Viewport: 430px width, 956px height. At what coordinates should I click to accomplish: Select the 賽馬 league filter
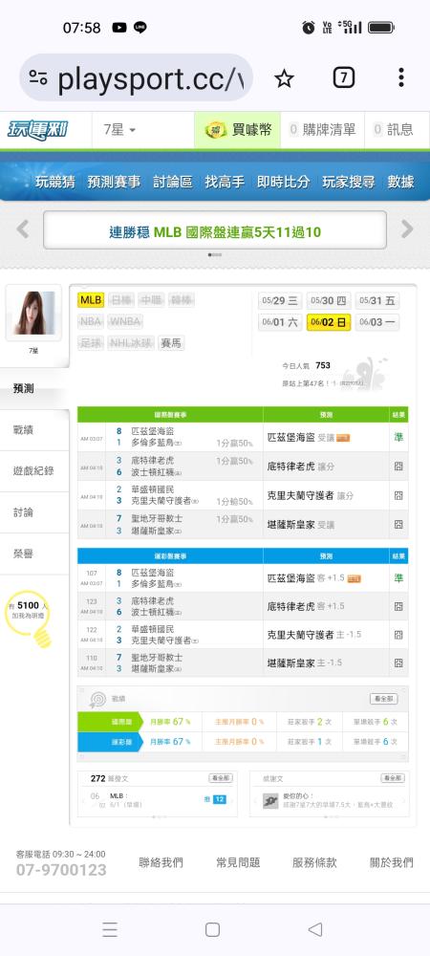pyautogui.click(x=171, y=343)
